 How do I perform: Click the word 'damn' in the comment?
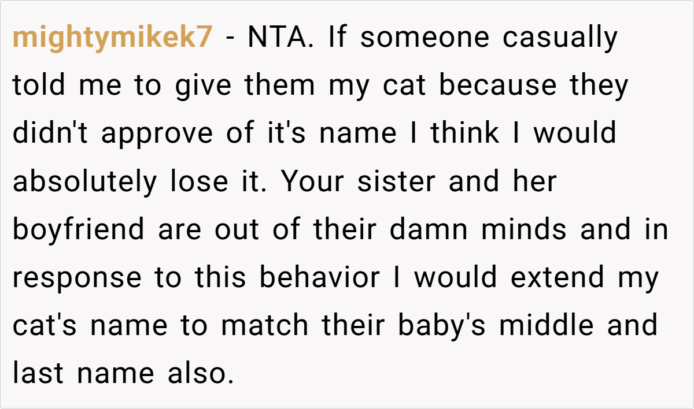tap(427, 230)
